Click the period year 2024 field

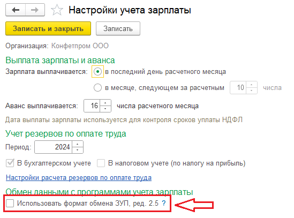point(54,147)
